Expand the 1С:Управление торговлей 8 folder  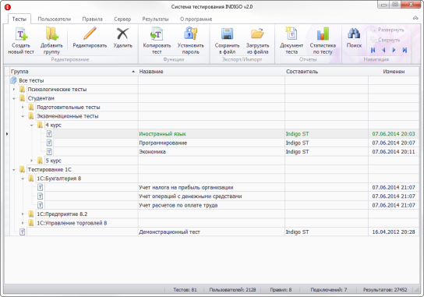(23, 223)
